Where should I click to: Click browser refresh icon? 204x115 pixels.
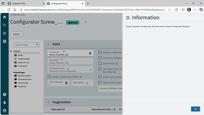pos(9,10)
